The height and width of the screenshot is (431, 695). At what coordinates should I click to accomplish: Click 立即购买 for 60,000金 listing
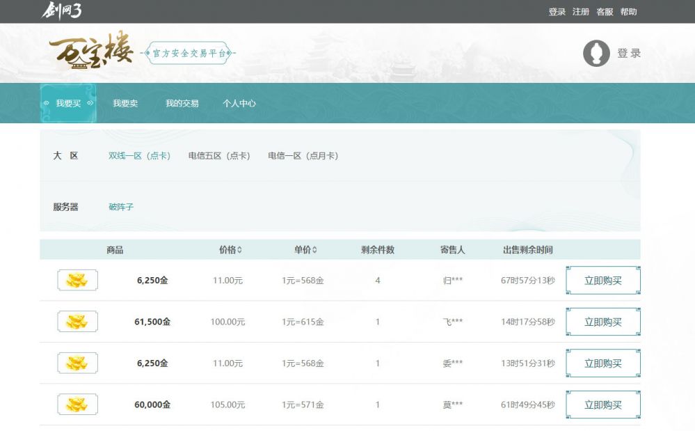coord(603,405)
